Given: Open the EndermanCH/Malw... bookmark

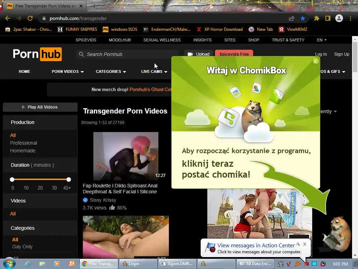Looking at the screenshot, I should coord(167,29).
